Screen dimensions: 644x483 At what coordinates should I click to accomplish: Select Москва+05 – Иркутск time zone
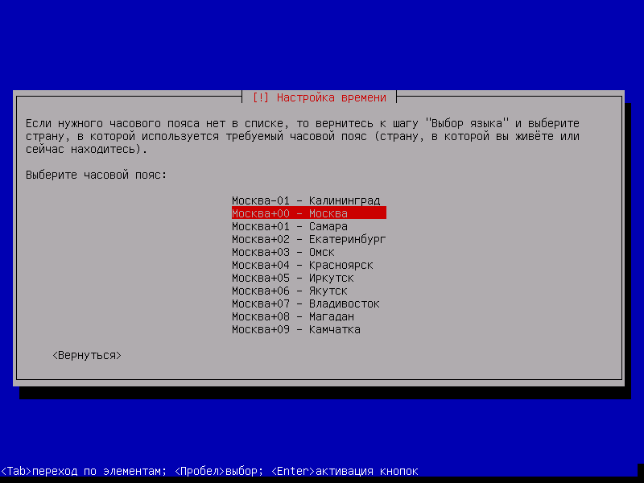(x=293, y=278)
